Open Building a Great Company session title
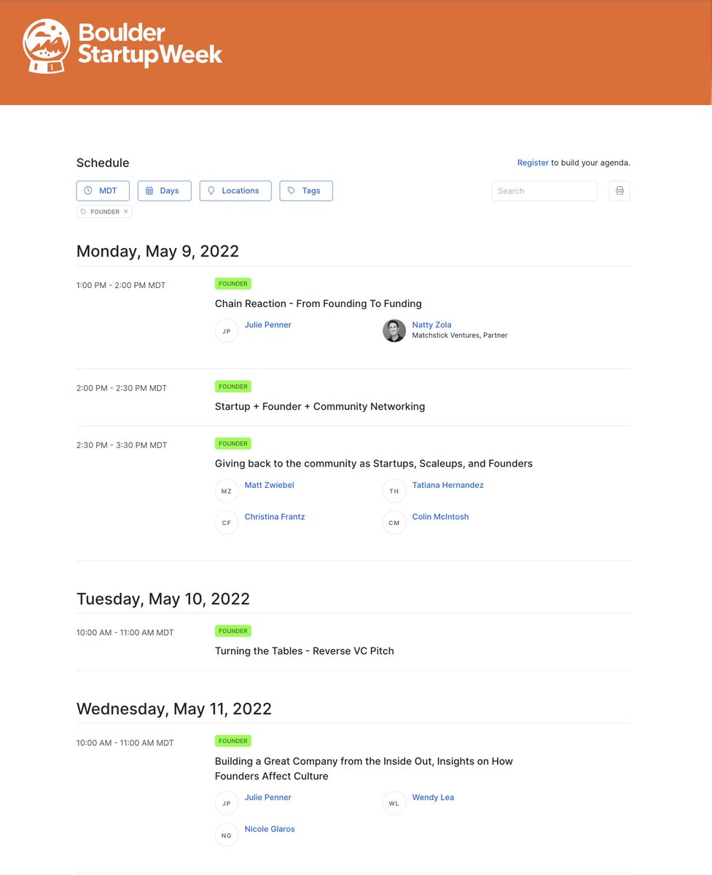Viewport: 712px width, 875px height. 364,769
